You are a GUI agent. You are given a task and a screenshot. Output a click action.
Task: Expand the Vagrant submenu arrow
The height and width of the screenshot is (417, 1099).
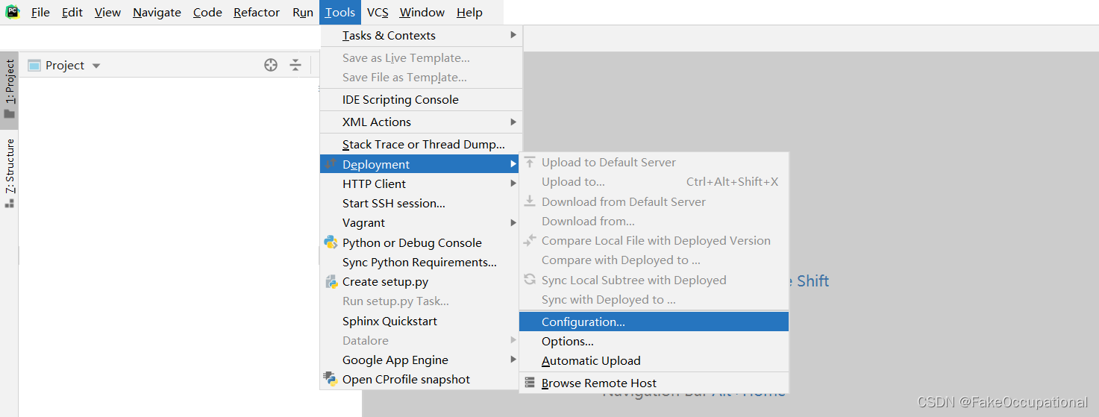pos(513,222)
